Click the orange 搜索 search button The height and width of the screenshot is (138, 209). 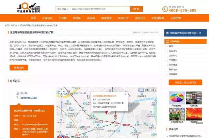coord(137,9)
